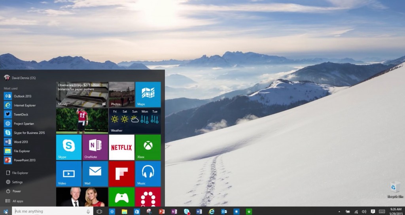
Task: Open the Store icon on the taskbar
Action: [x=137, y=211]
